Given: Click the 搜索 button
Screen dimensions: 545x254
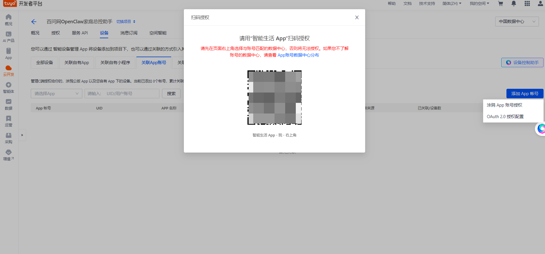Looking at the screenshot, I should click(x=171, y=93).
